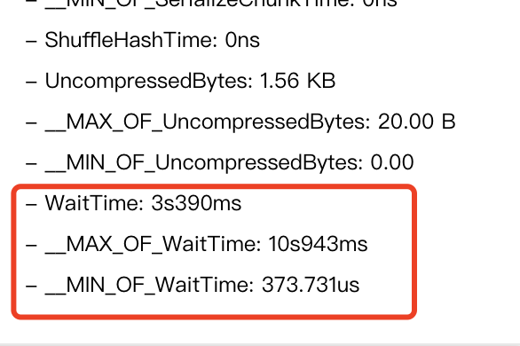Image resolution: width=520 pixels, height=346 pixels.
Task: Click the UncompressedBytes metric label
Action: point(148,82)
